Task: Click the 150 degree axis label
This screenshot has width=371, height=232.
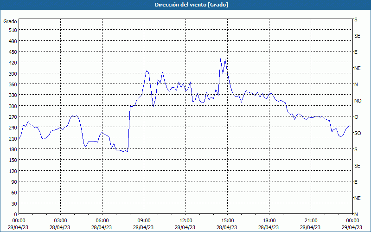Action: (x=13, y=161)
